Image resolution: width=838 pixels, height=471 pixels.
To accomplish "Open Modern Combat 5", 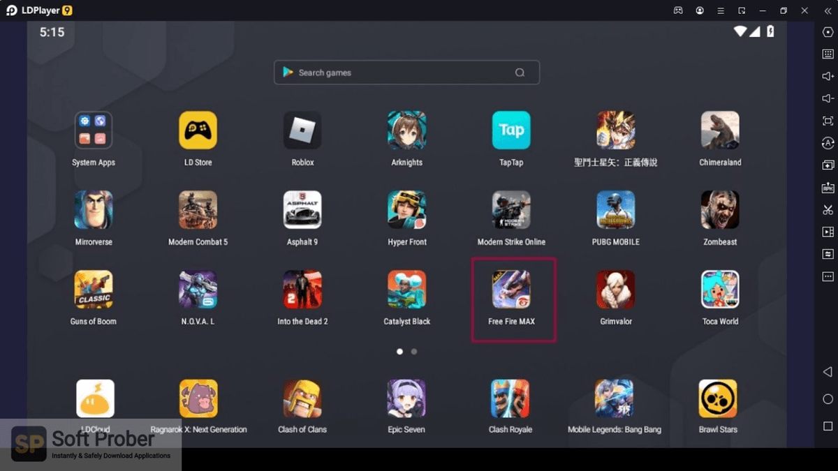I will point(198,210).
